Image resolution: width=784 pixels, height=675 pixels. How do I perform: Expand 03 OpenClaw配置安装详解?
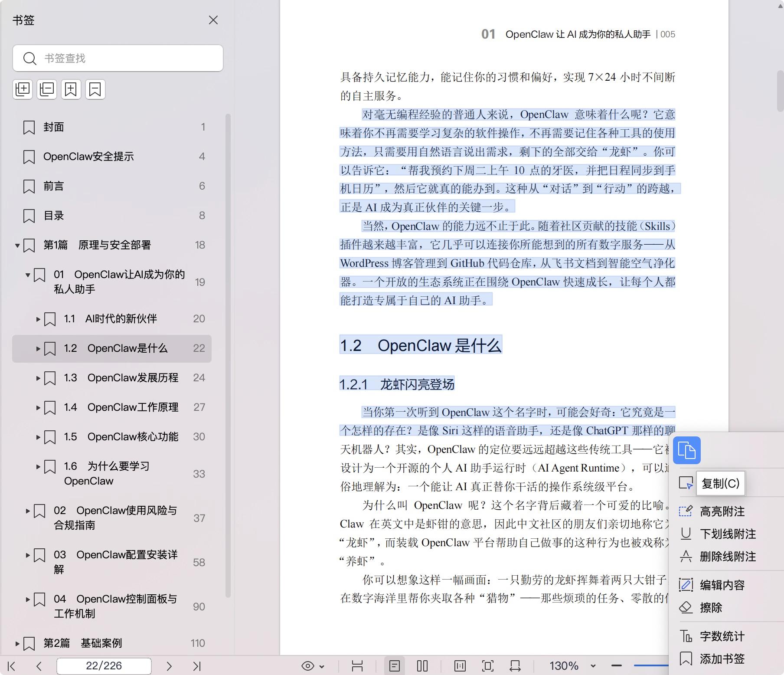[28, 555]
